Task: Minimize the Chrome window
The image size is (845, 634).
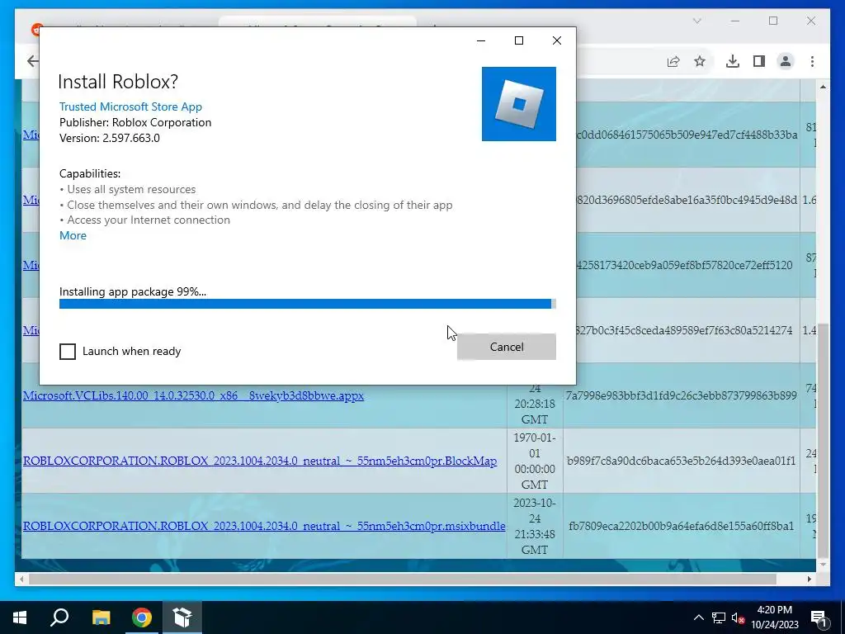Action: 735,21
